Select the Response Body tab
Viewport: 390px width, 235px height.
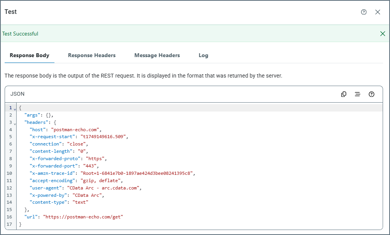(29, 55)
